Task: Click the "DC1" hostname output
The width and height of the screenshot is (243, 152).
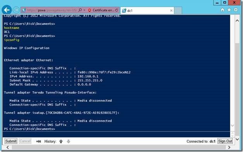Action: (7, 32)
